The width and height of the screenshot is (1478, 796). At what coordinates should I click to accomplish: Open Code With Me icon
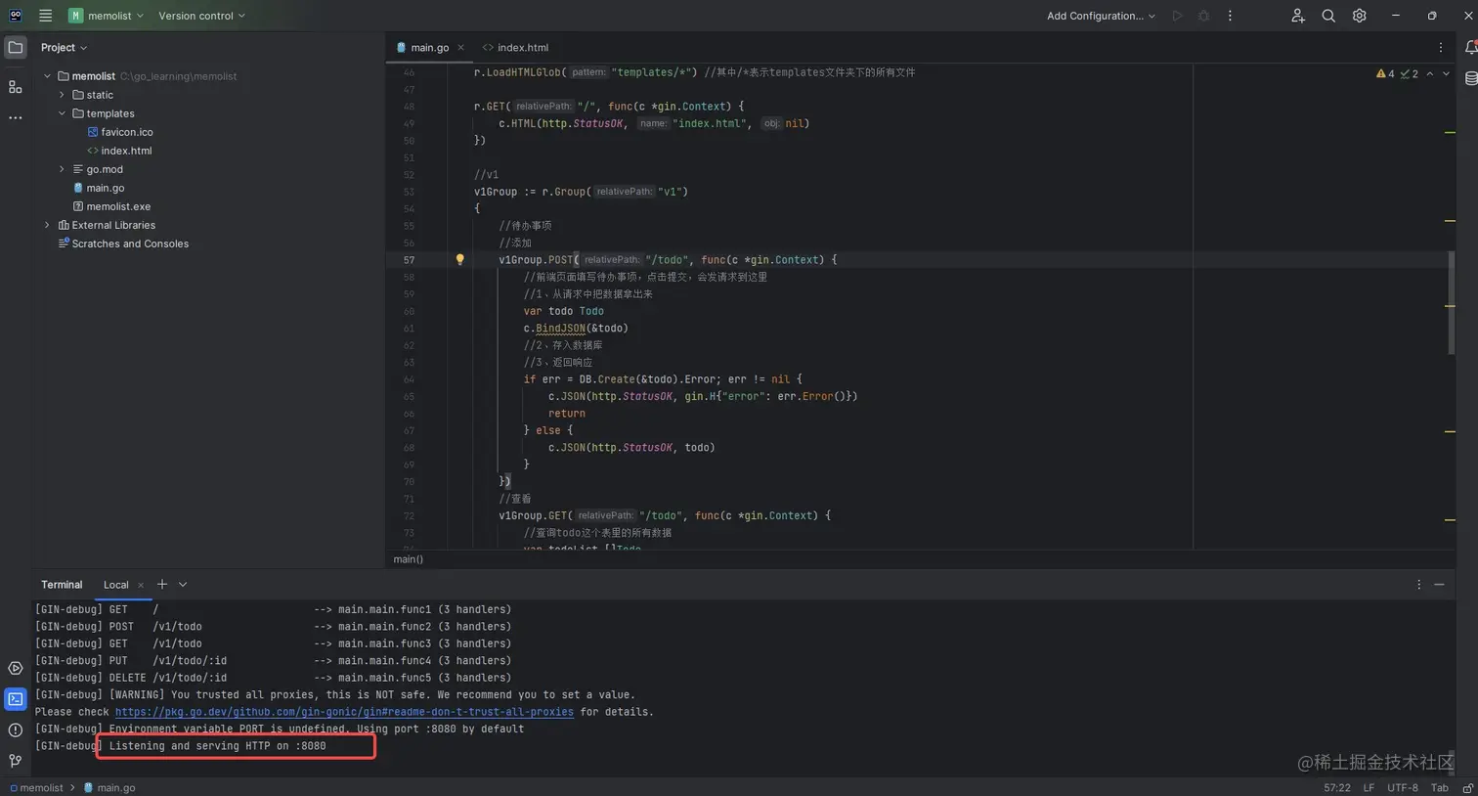(1297, 16)
